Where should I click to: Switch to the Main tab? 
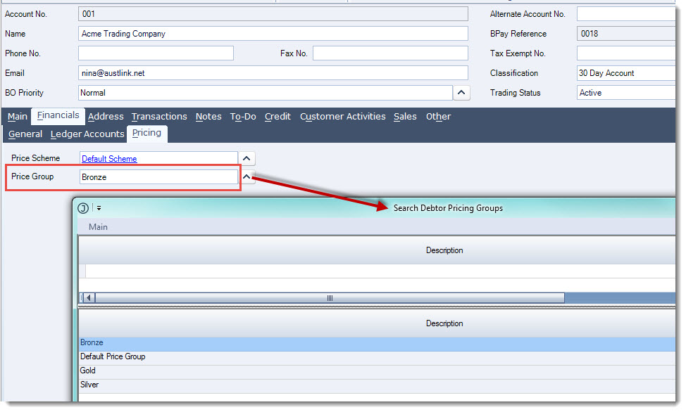[x=18, y=117]
